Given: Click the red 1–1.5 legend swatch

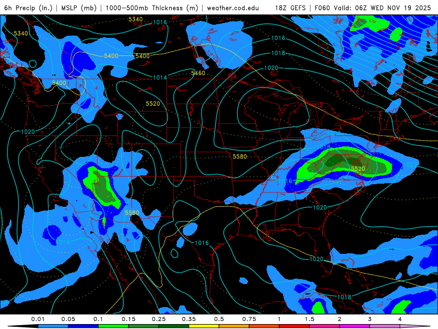Looking at the screenshot, I should pyautogui.click(x=295, y=326).
